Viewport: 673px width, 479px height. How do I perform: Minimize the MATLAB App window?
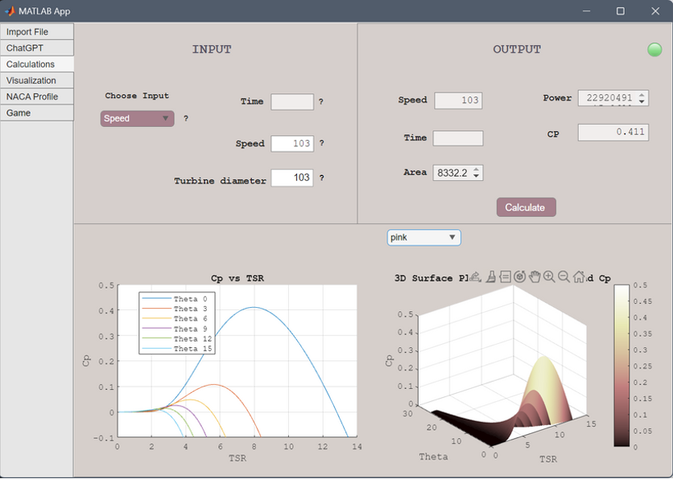point(587,11)
